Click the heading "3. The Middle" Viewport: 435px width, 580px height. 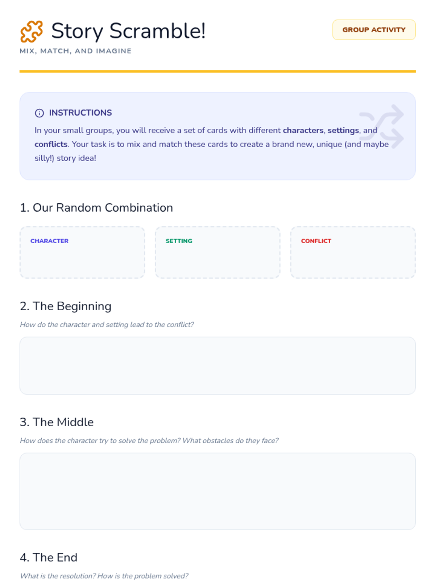pos(57,422)
